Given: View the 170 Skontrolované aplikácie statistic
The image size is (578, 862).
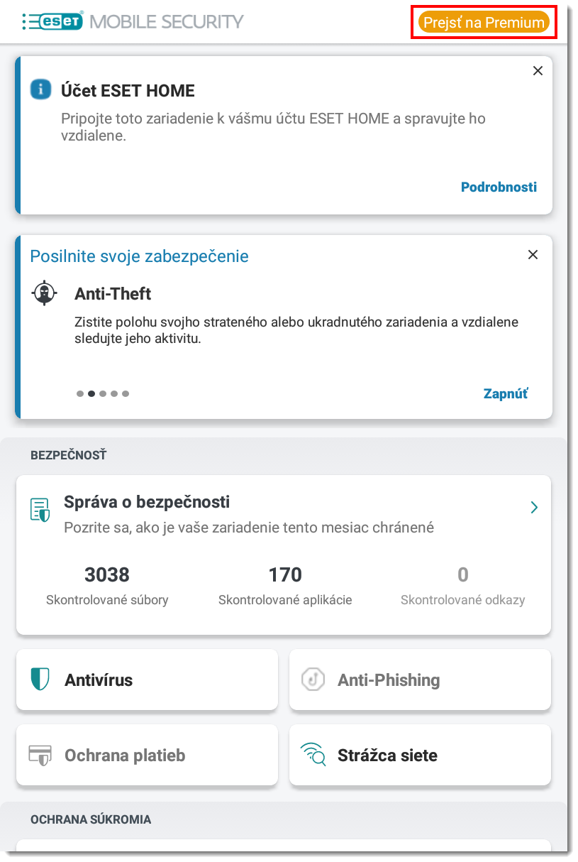Looking at the screenshot, I should pos(285,586).
